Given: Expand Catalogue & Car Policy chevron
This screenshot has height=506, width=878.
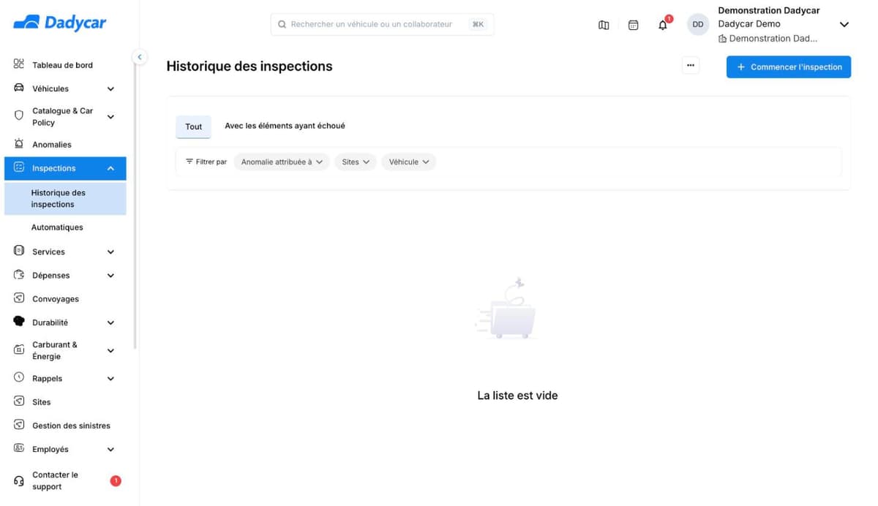Looking at the screenshot, I should [x=110, y=116].
